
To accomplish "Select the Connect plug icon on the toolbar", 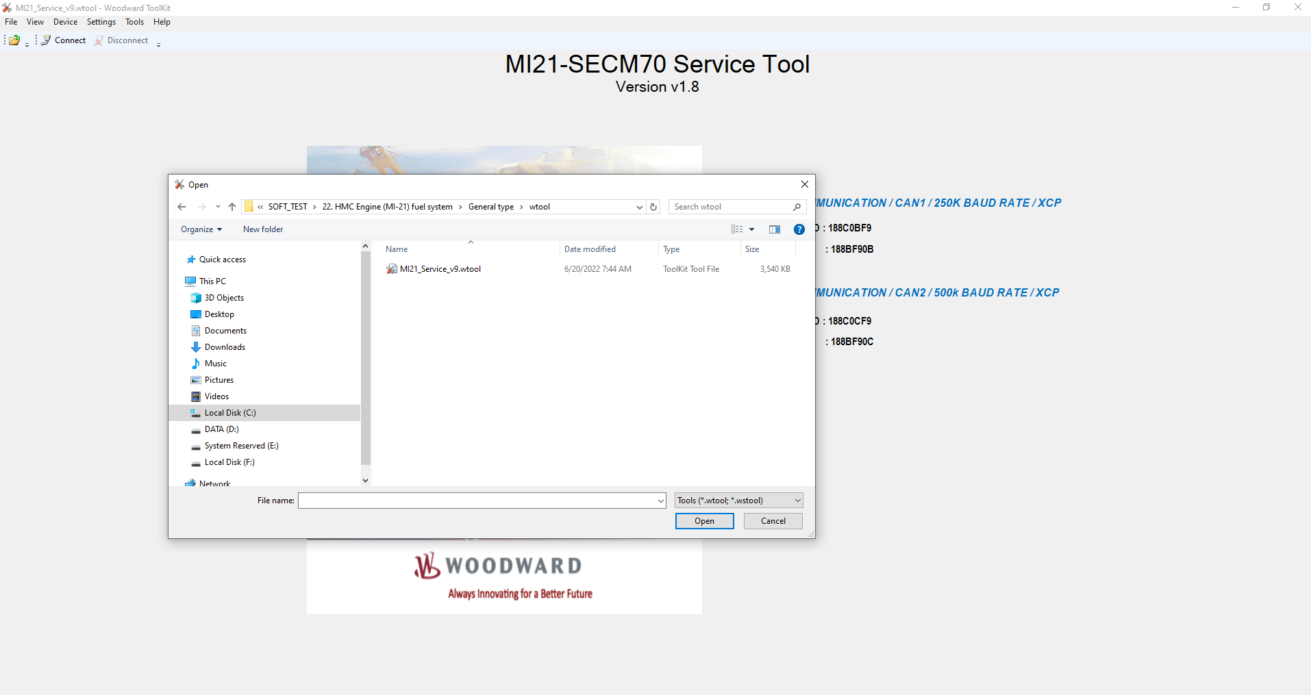I will (45, 40).
